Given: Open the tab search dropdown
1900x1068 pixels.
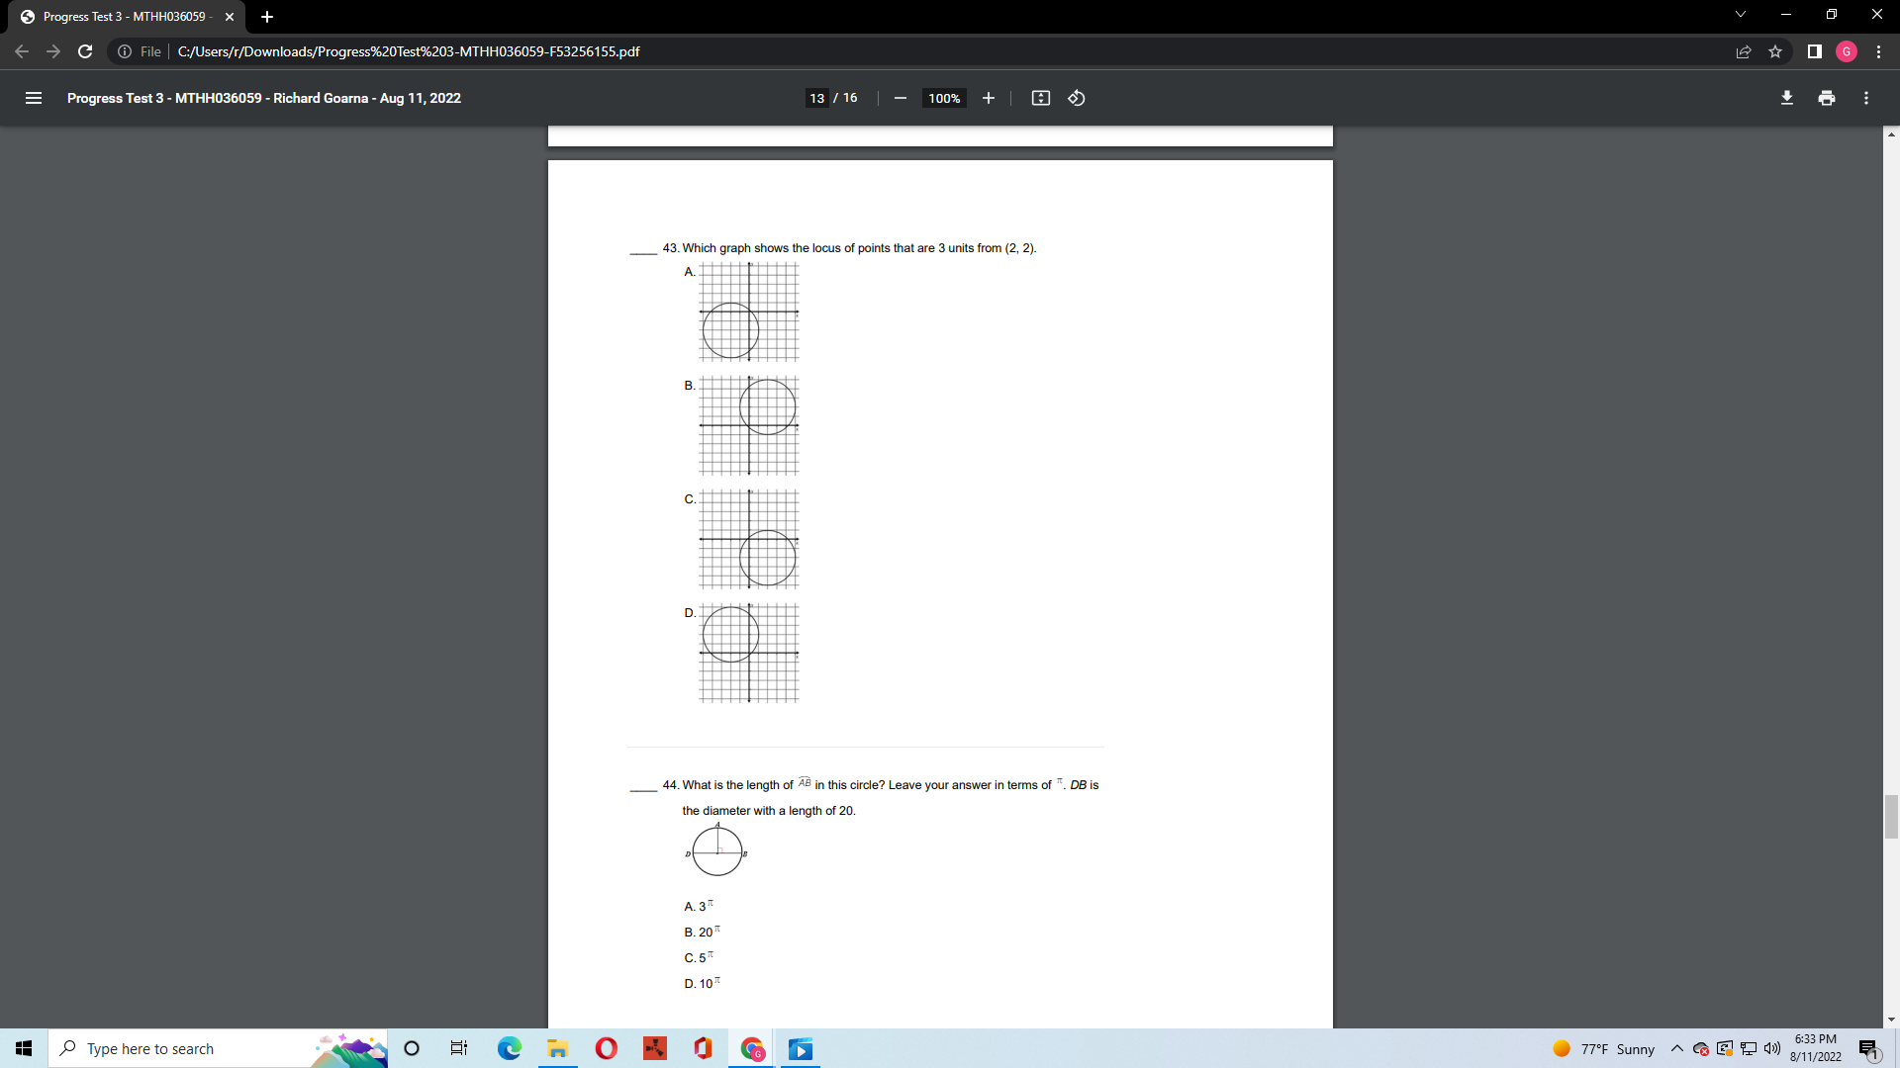Looking at the screenshot, I should click(1740, 14).
